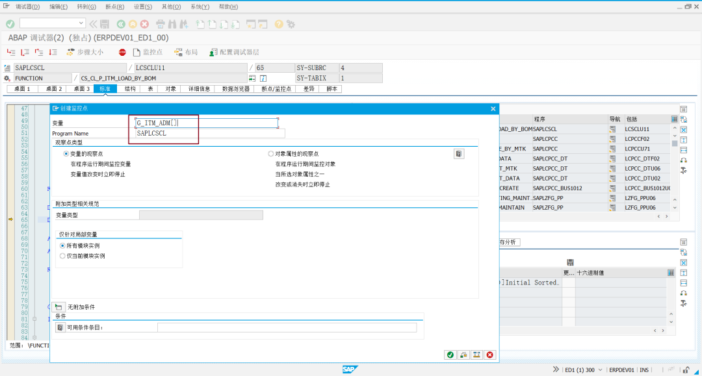Click the Customize layout gear icon
The image size is (702, 376).
[x=291, y=24]
